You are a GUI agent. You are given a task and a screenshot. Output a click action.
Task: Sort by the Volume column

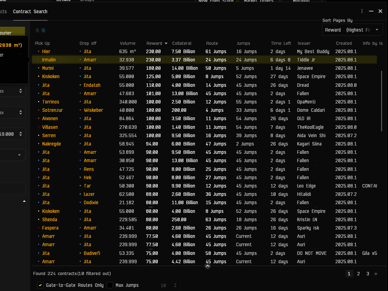[x=128, y=43]
